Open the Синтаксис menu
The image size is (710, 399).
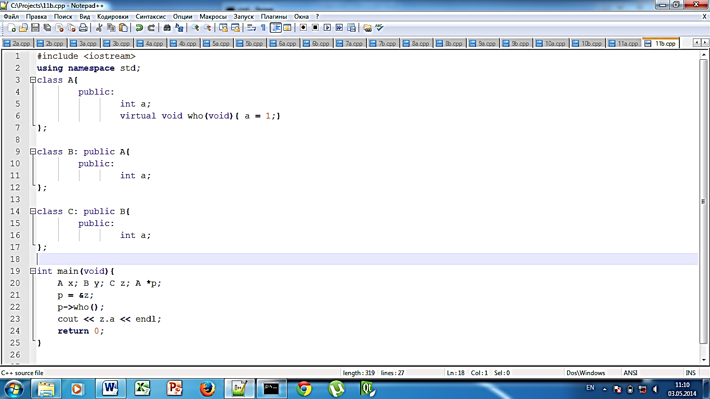click(x=151, y=17)
